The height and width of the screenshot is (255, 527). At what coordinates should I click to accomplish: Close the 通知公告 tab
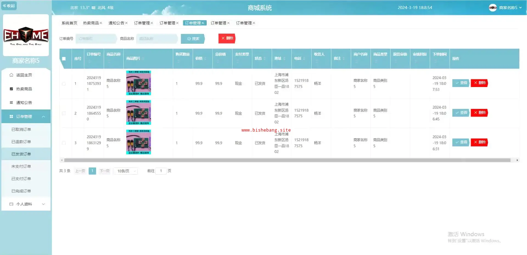126,23
